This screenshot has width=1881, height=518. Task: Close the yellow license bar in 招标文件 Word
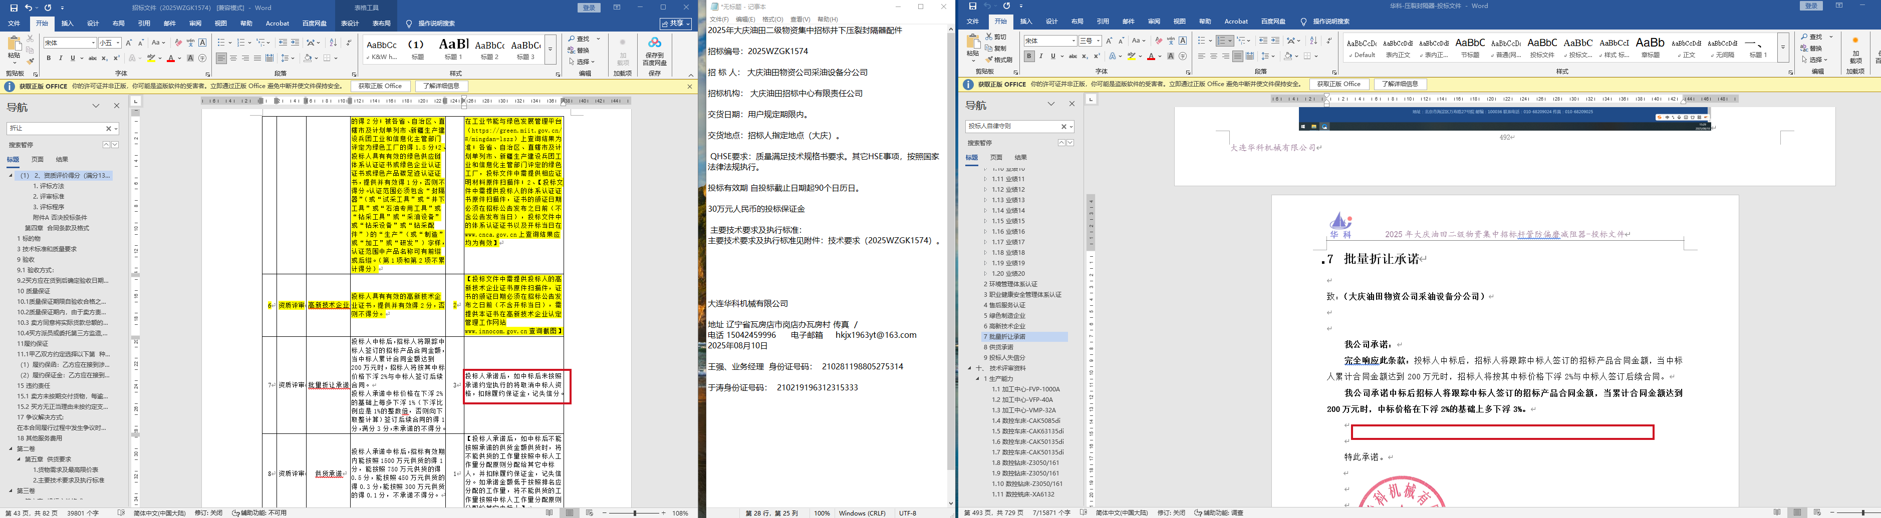(x=689, y=87)
